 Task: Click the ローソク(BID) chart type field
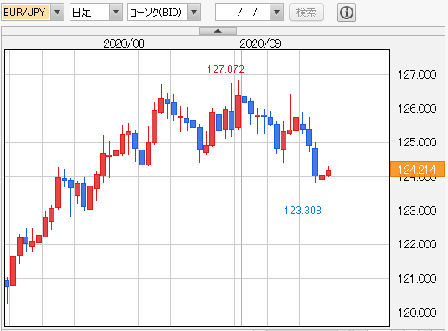tap(157, 13)
